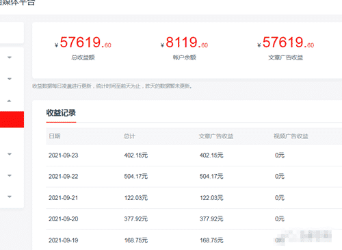Click the 日期 column header
Screen dimensions: 342x250
coord(55,136)
